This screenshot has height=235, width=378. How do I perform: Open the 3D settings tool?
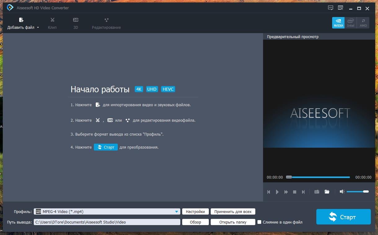point(76,20)
